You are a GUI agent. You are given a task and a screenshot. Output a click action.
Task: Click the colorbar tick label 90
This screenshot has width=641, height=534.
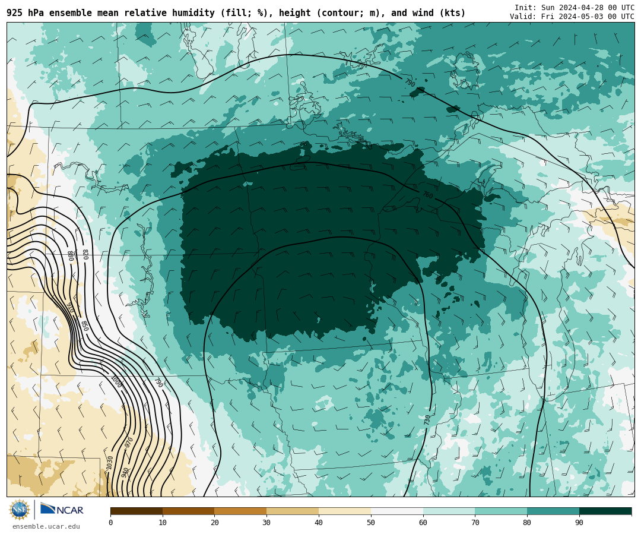(579, 523)
